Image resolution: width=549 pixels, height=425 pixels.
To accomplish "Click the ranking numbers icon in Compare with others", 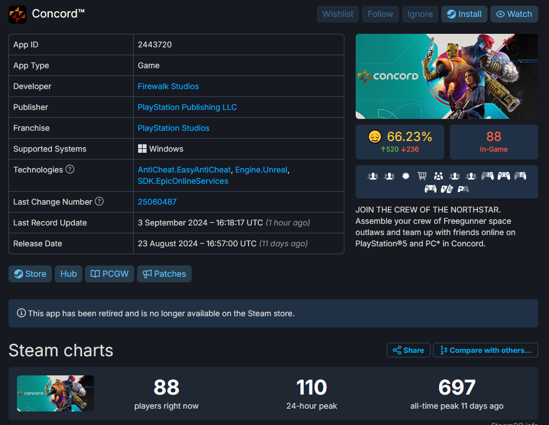I will pos(444,350).
